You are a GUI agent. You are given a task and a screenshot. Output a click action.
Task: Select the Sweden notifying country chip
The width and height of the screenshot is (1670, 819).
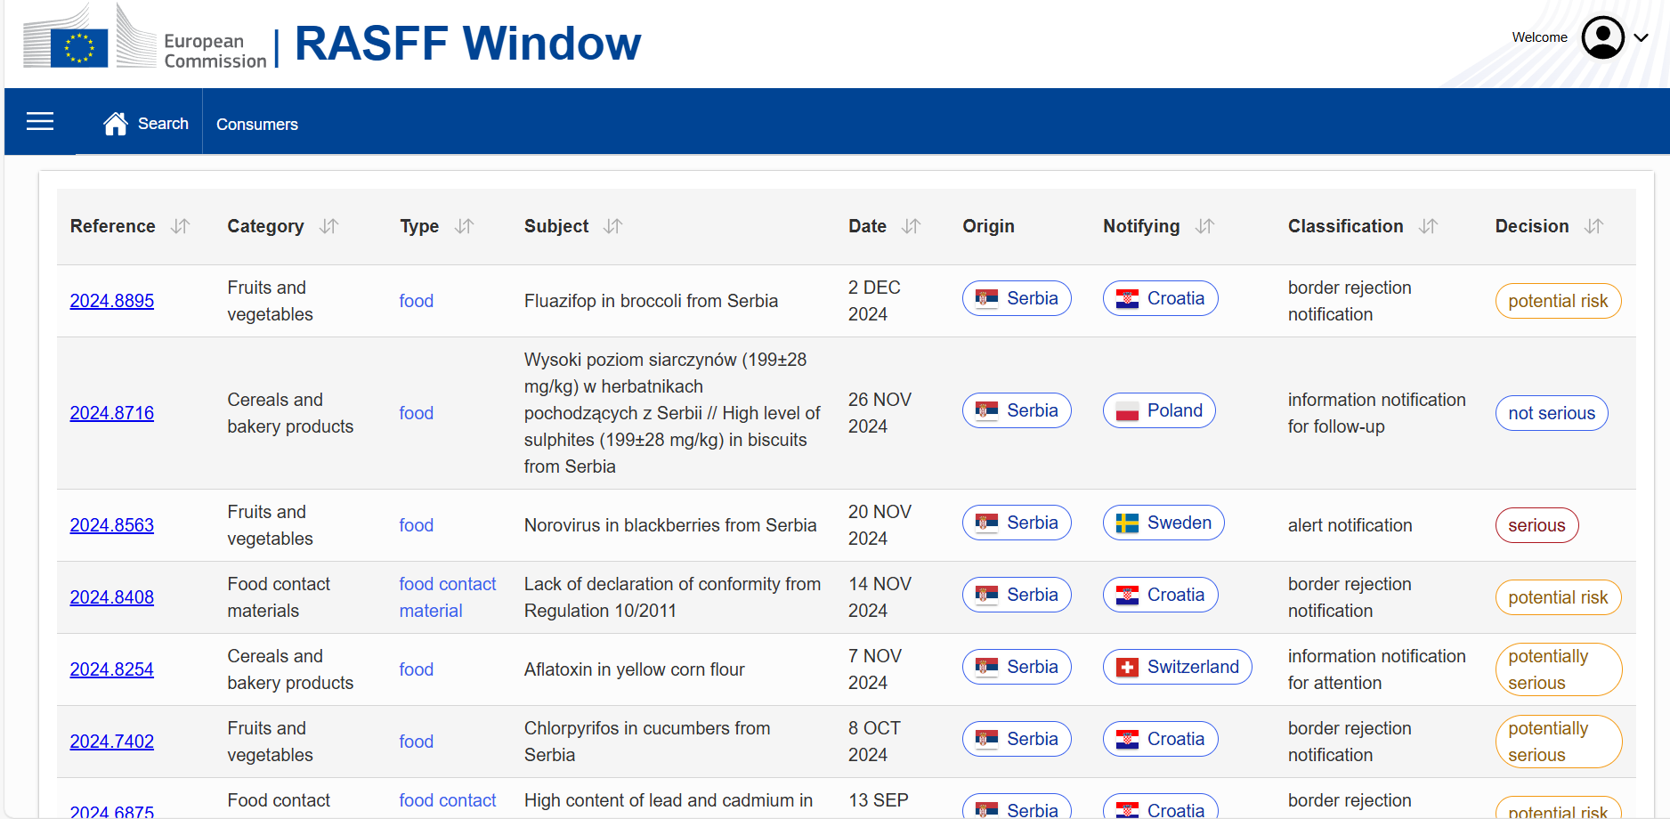coord(1163,523)
